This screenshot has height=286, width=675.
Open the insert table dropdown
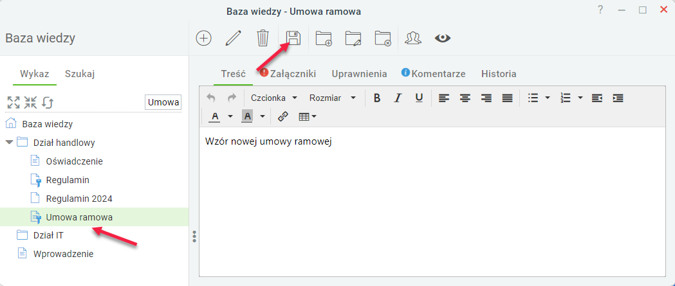[x=308, y=116]
